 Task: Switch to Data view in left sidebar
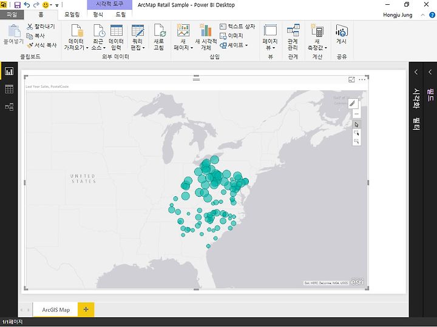click(x=9, y=89)
